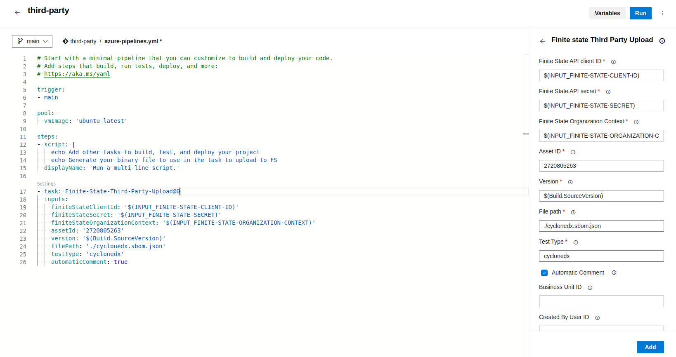Focus the API client ID input
The width and height of the screenshot is (676, 357).
601,75
